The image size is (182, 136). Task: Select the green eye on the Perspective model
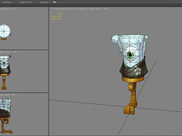point(130,55)
